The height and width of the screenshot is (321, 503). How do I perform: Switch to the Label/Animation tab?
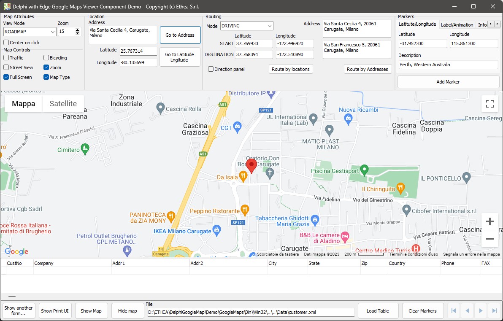pyautogui.click(x=457, y=25)
